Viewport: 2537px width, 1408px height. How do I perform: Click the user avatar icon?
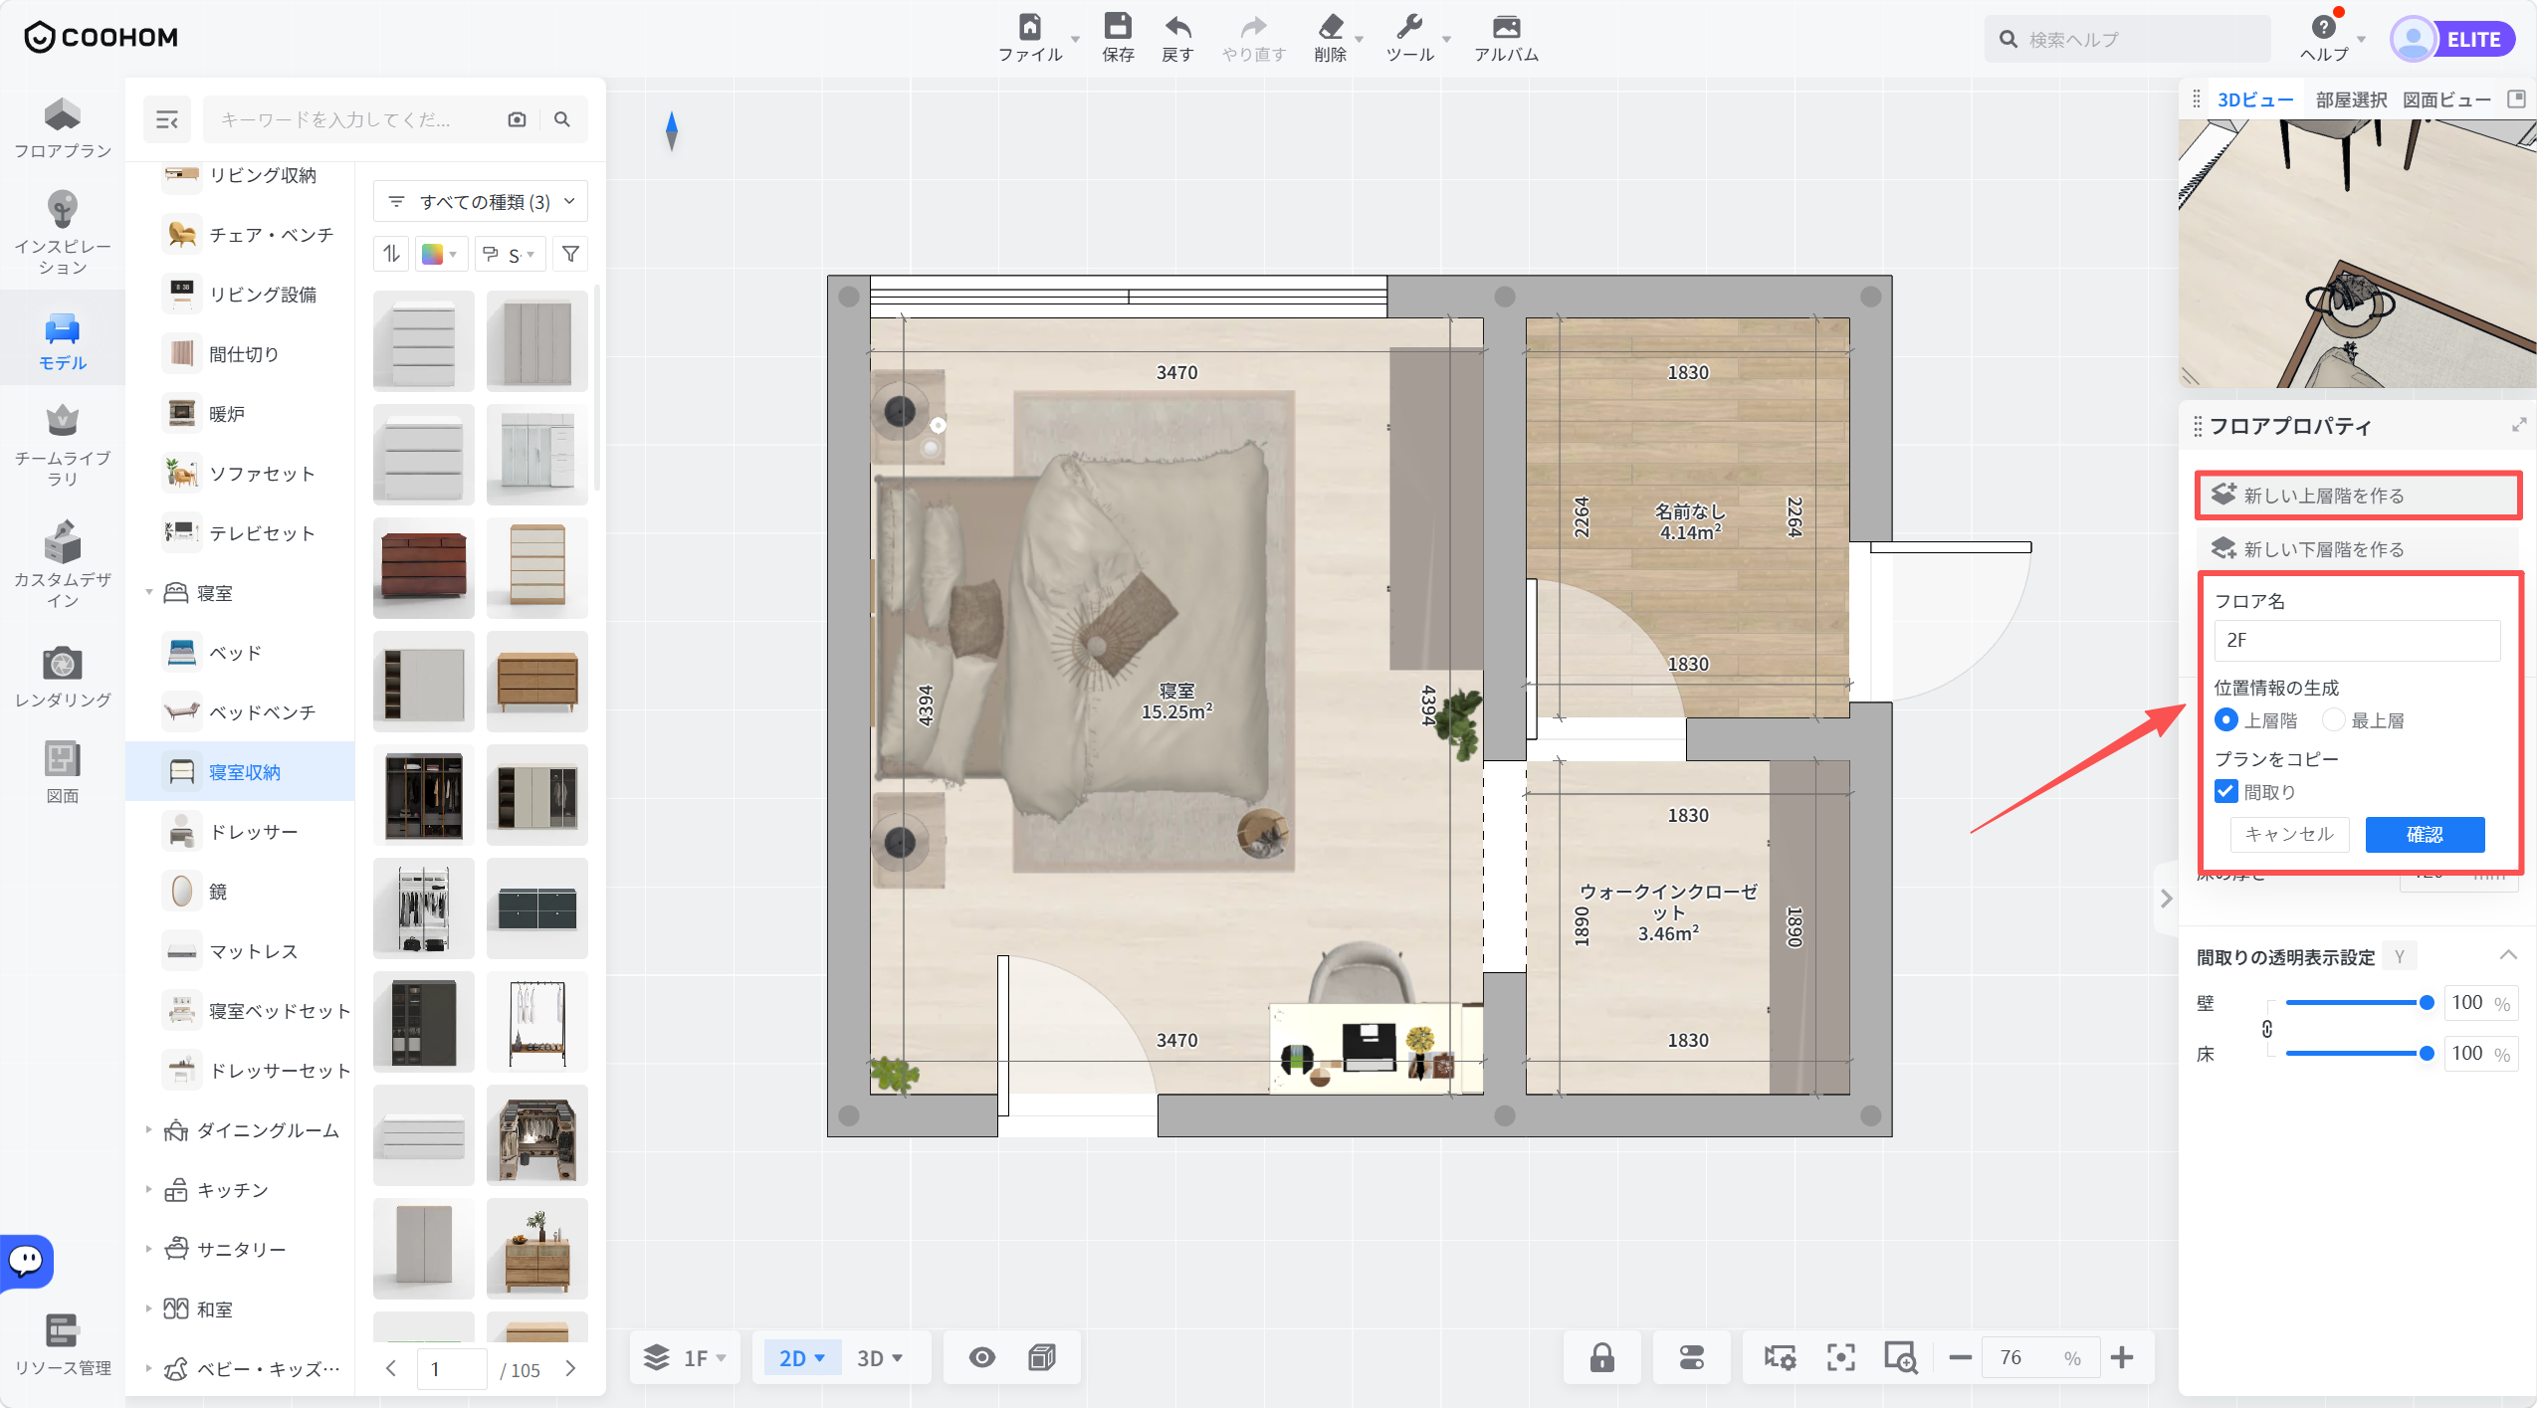2413,40
